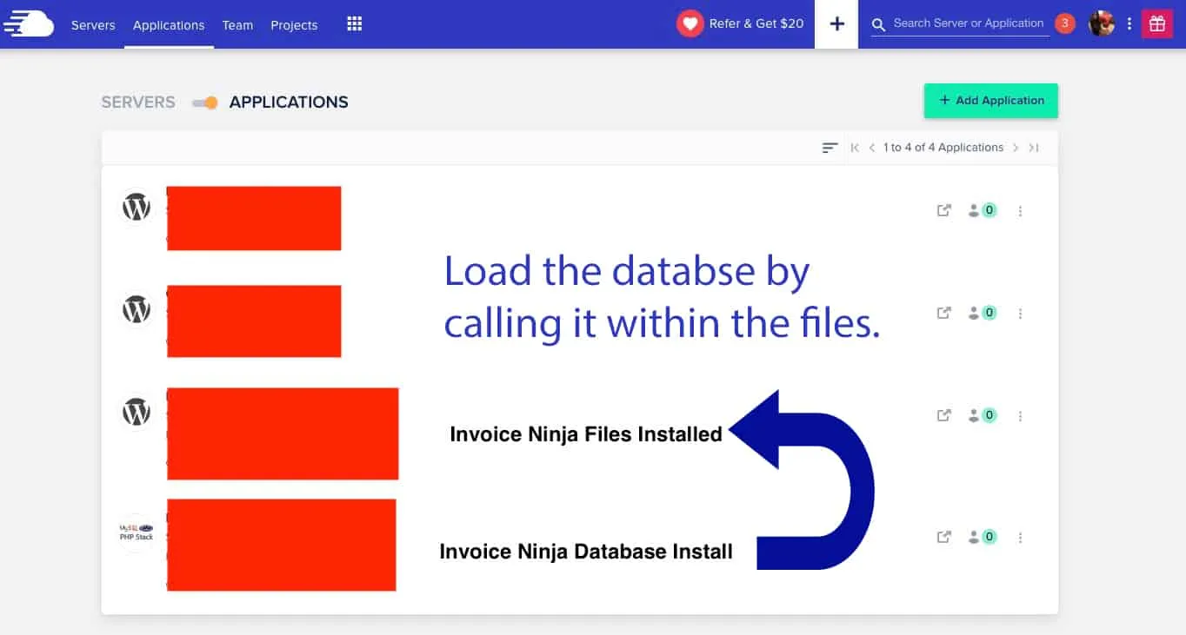Go to previous applications page
The height and width of the screenshot is (635, 1186).
[x=872, y=148]
